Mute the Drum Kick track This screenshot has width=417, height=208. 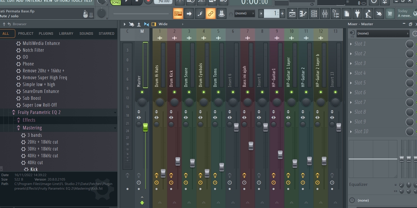pos(175,92)
